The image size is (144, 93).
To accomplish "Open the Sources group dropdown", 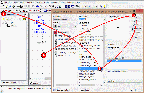I will tap(65, 26).
